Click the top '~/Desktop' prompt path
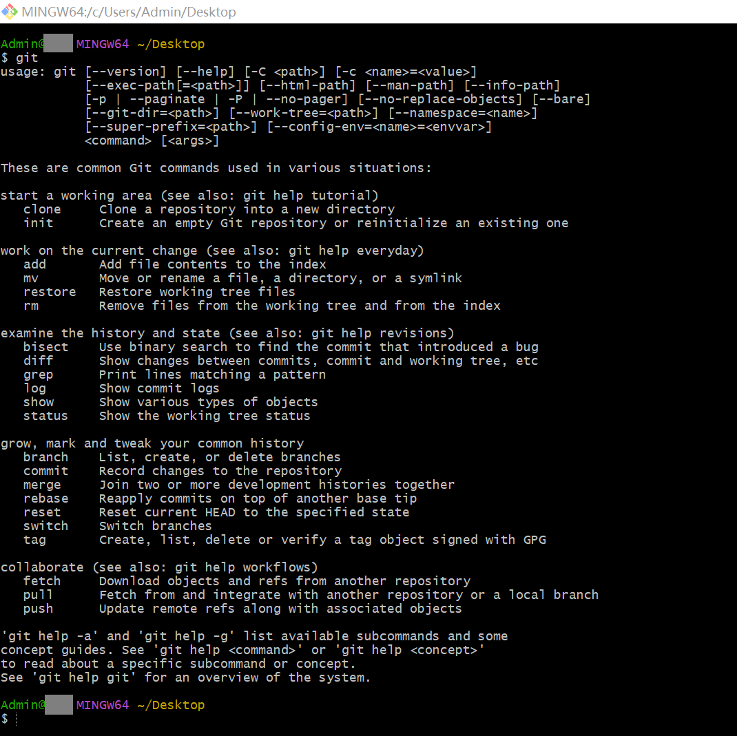737x736 pixels. (x=171, y=44)
